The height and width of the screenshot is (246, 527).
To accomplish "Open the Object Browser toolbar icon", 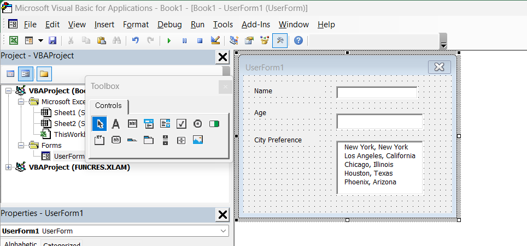I will pos(265,40).
